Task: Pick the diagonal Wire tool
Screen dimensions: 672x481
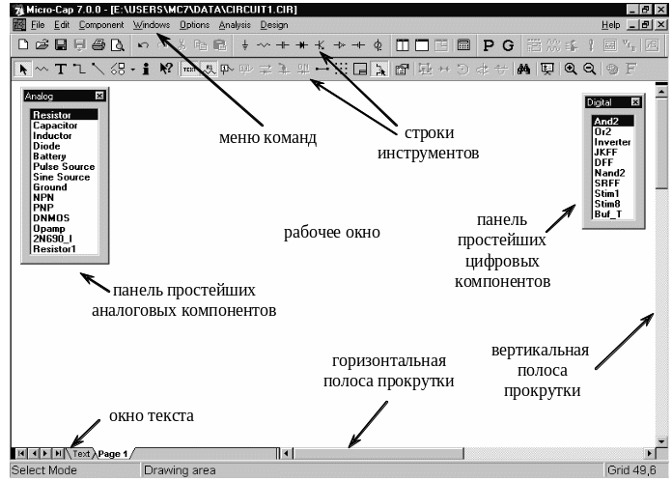Action: coord(98,69)
